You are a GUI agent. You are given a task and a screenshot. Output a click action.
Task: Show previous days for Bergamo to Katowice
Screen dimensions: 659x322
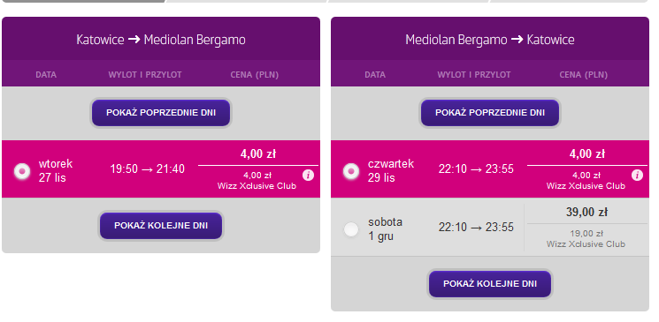tap(490, 113)
